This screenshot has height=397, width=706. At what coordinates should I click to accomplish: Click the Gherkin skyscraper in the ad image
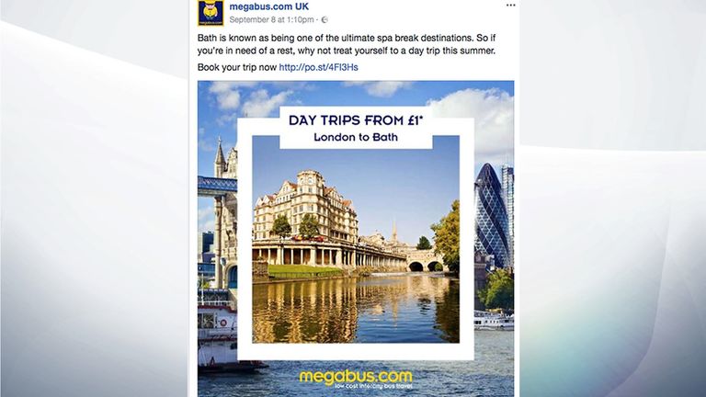(x=491, y=216)
